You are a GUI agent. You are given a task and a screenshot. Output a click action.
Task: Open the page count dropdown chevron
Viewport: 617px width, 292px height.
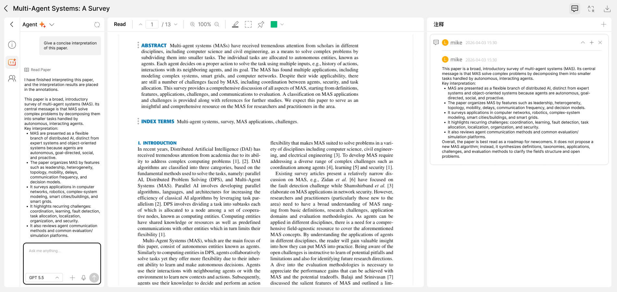tap(176, 24)
